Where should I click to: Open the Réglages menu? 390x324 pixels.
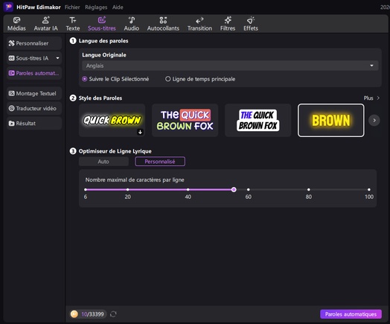point(96,7)
